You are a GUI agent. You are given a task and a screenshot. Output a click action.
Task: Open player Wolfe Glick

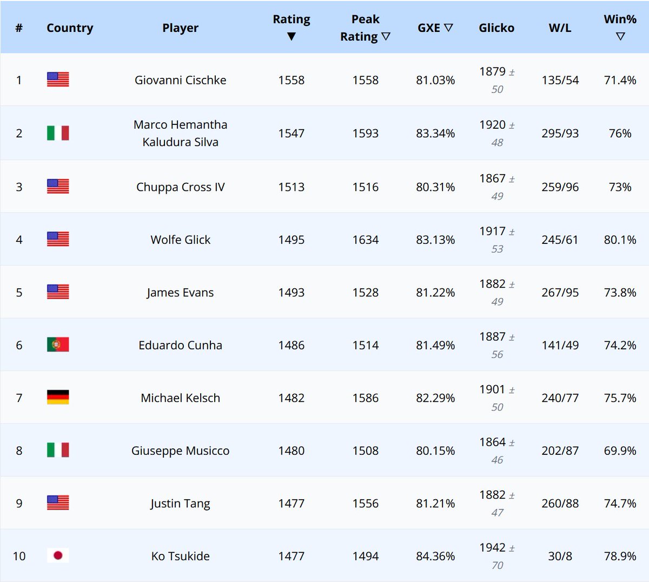[x=181, y=240]
